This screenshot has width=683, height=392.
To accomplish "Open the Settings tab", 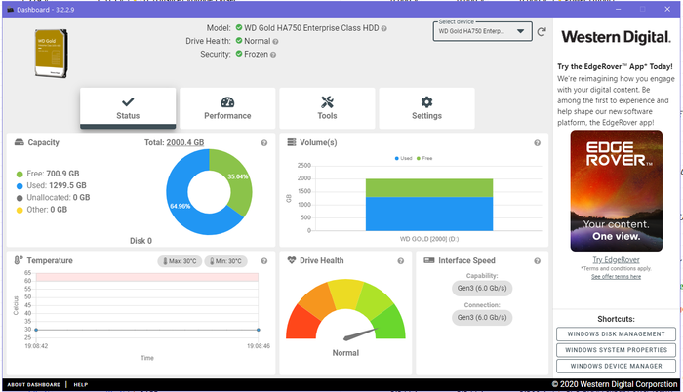I will point(426,108).
